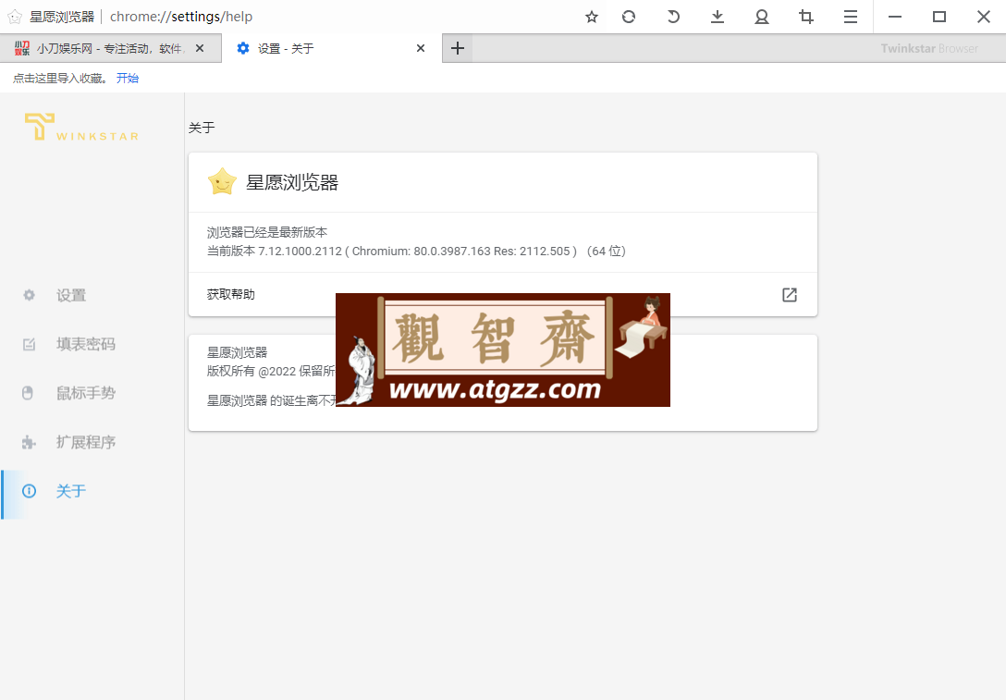Close the 小刀娱乐网 tab
The width and height of the screenshot is (1006, 700).
(200, 48)
